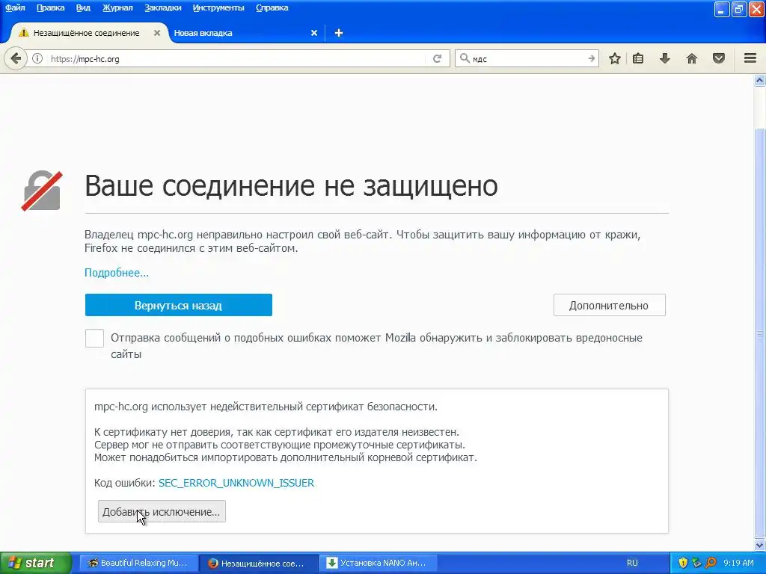Enable error reporting to Mozilla checkbox
This screenshot has width=766, height=574.
(94, 338)
